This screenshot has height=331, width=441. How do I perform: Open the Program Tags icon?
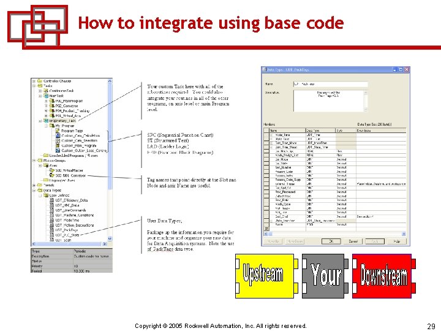58,131
